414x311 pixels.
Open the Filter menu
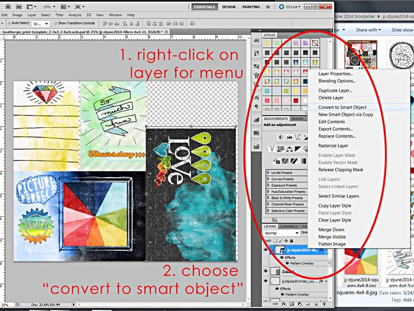[59, 15]
